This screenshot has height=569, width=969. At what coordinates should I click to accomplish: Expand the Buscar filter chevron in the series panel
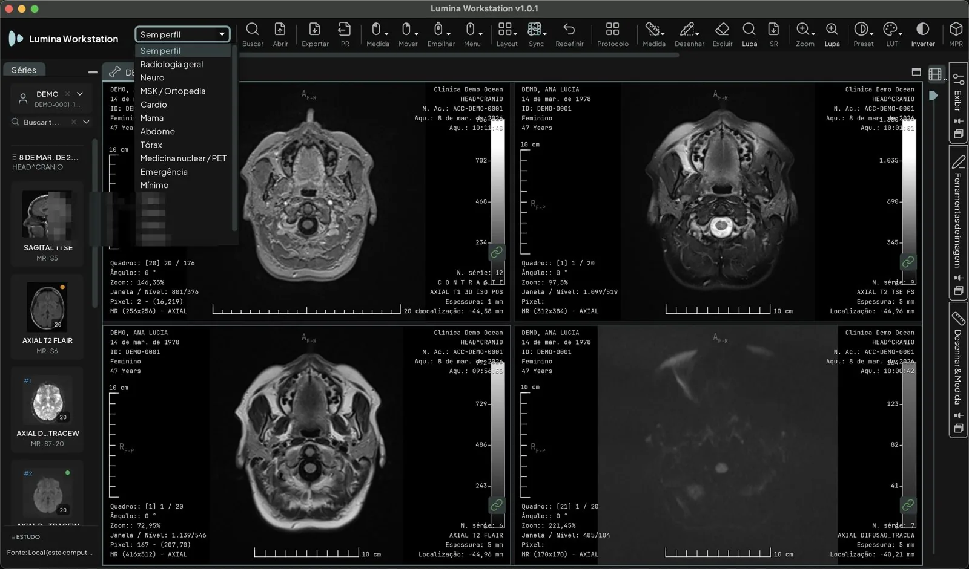pos(86,122)
